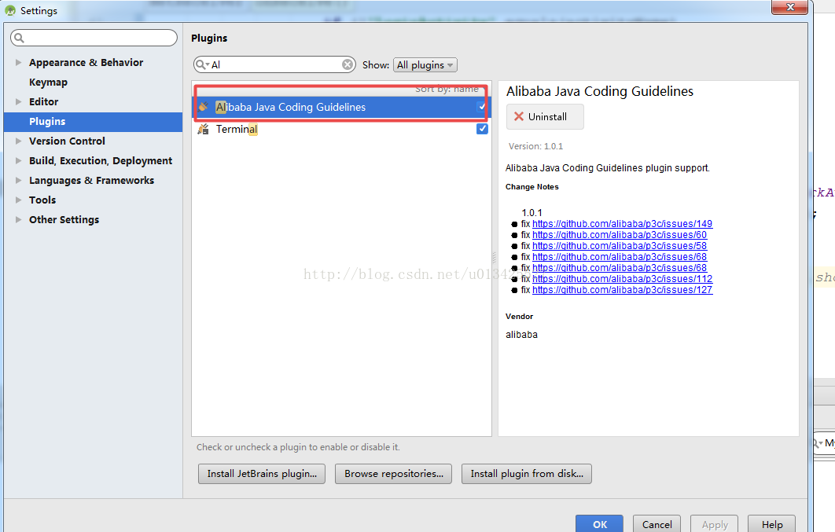
Task: Click the Cancel button
Action: pyautogui.click(x=657, y=524)
